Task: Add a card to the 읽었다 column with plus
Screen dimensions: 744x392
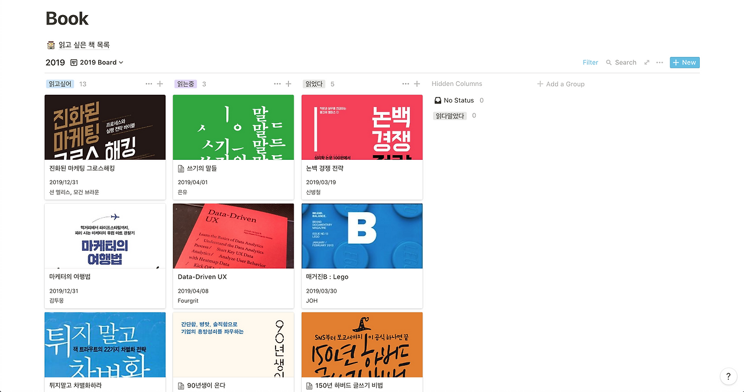Action: pos(417,84)
